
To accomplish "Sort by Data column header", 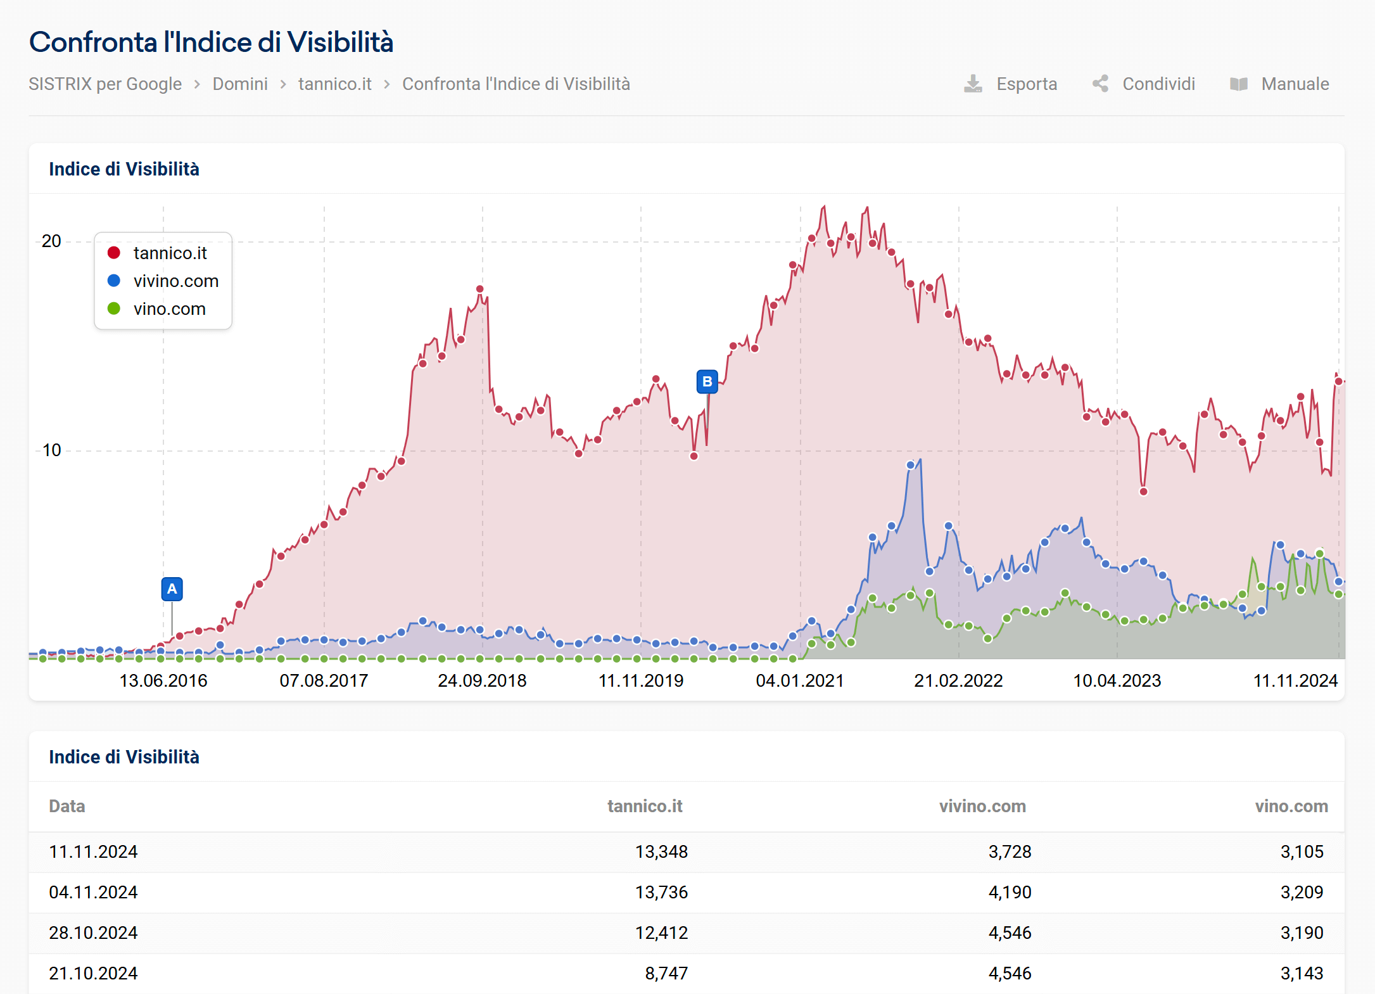I will 67,806.
